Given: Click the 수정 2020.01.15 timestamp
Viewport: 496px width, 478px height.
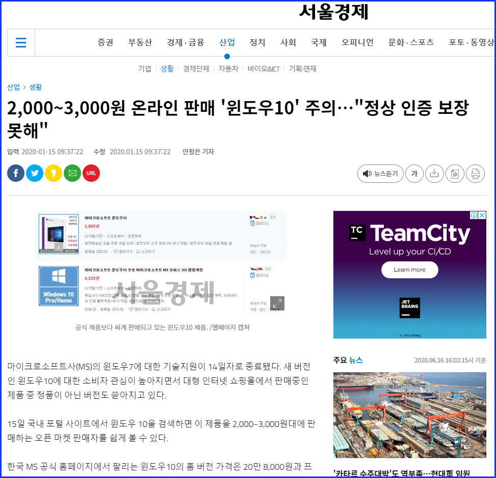Looking at the screenshot, I should 132,152.
